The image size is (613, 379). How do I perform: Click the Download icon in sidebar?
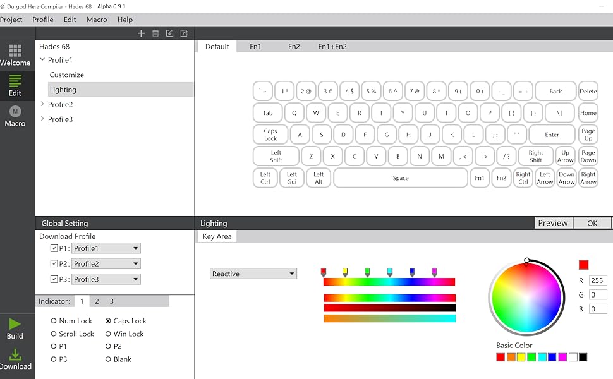click(x=15, y=358)
